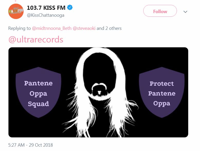This screenshot has width=200, height=151.
Task: Click the word 'Protect' on right shield
Action: (x=162, y=84)
